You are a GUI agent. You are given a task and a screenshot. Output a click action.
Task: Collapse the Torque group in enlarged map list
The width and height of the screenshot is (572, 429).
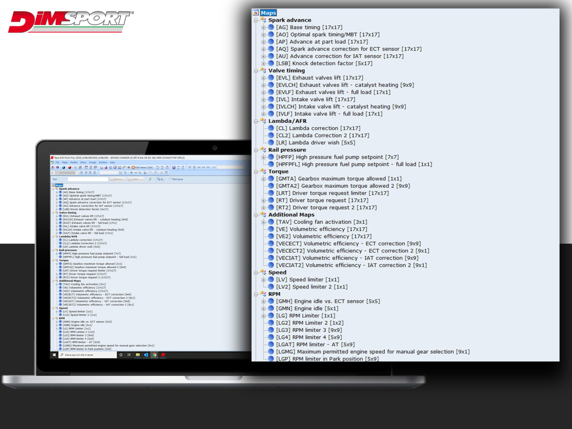(x=256, y=172)
